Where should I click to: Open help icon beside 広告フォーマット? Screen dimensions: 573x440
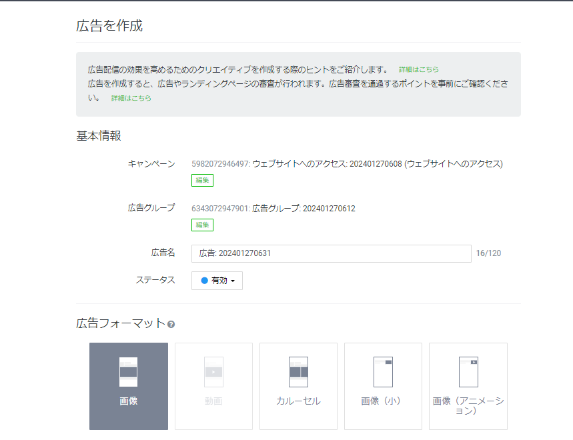171,324
